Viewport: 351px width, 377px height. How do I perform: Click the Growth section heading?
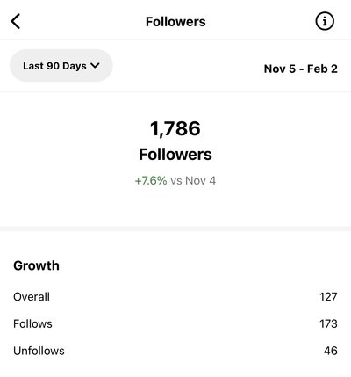click(36, 265)
